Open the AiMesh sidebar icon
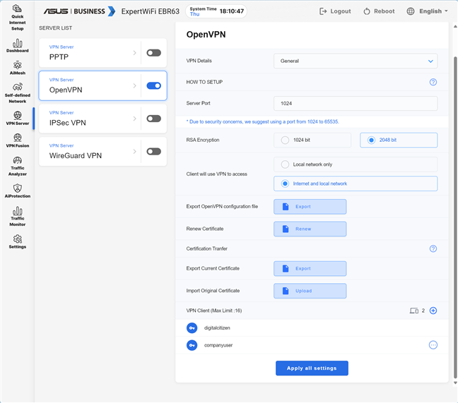Screen dimensions: 458x403 coord(17,68)
